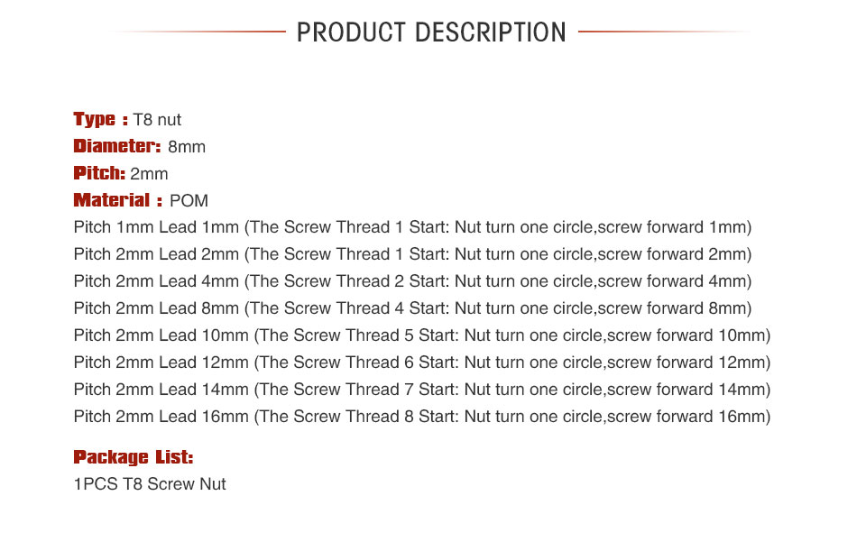Click the Lead 16mm specification line

[422, 417]
